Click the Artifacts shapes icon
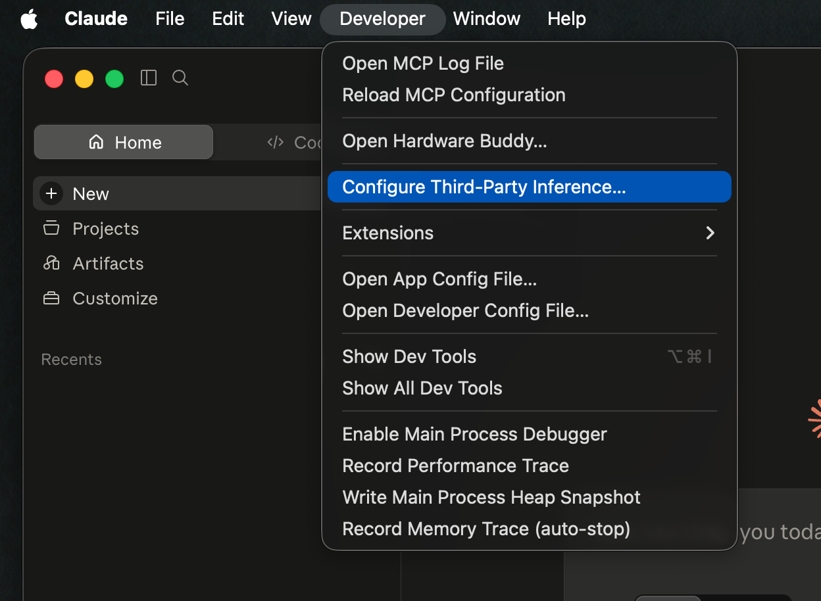Screen dimensions: 821x601 coord(51,263)
